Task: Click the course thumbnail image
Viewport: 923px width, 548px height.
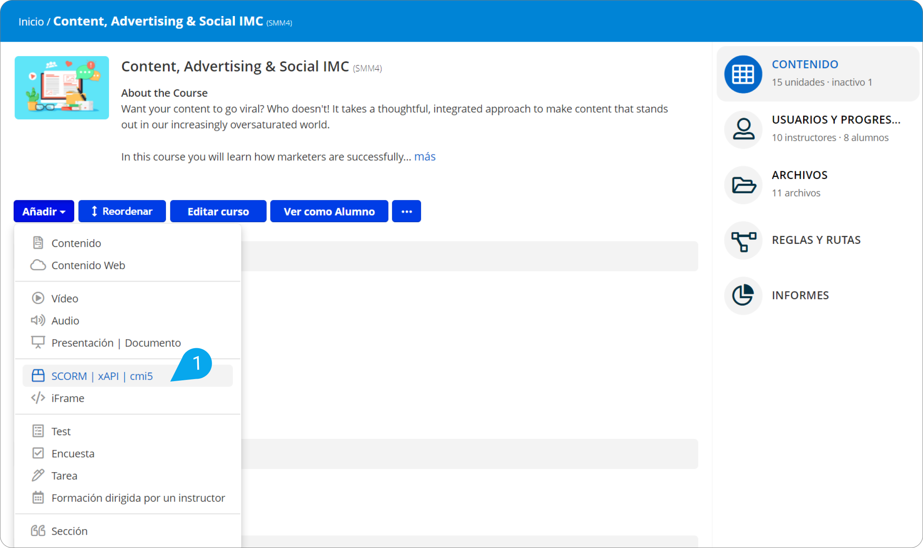Action: pyautogui.click(x=62, y=88)
